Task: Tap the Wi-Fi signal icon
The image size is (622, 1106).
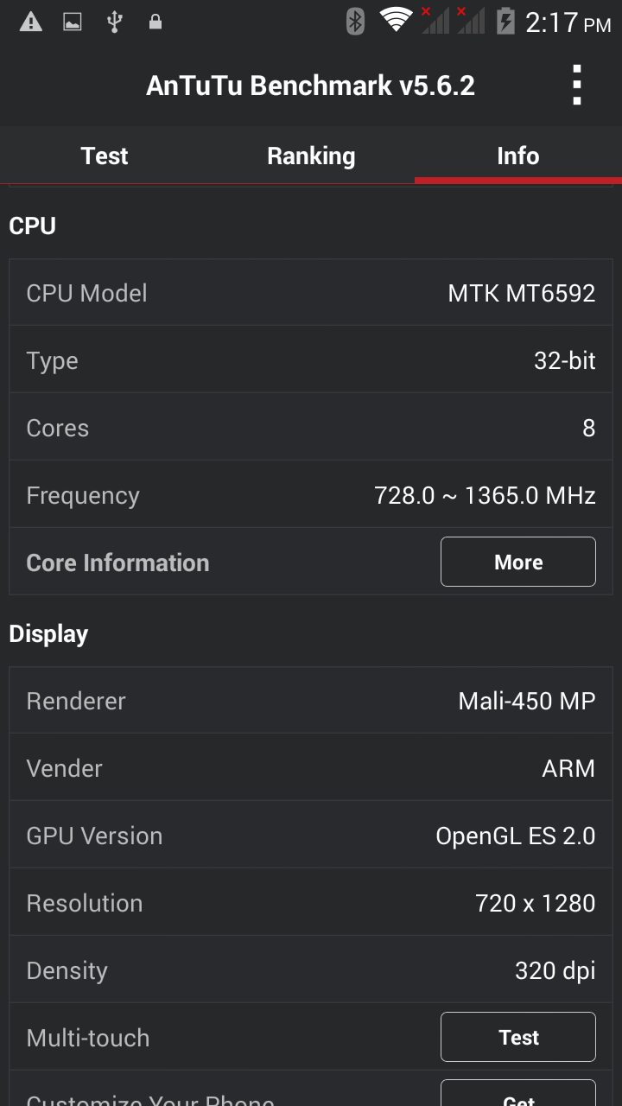Action: [x=397, y=20]
